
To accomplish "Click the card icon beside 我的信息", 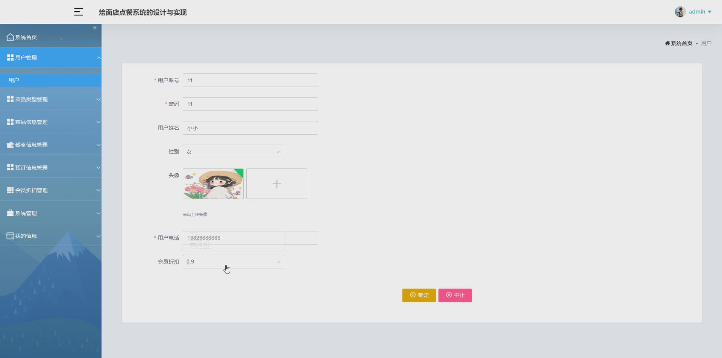I will point(10,236).
